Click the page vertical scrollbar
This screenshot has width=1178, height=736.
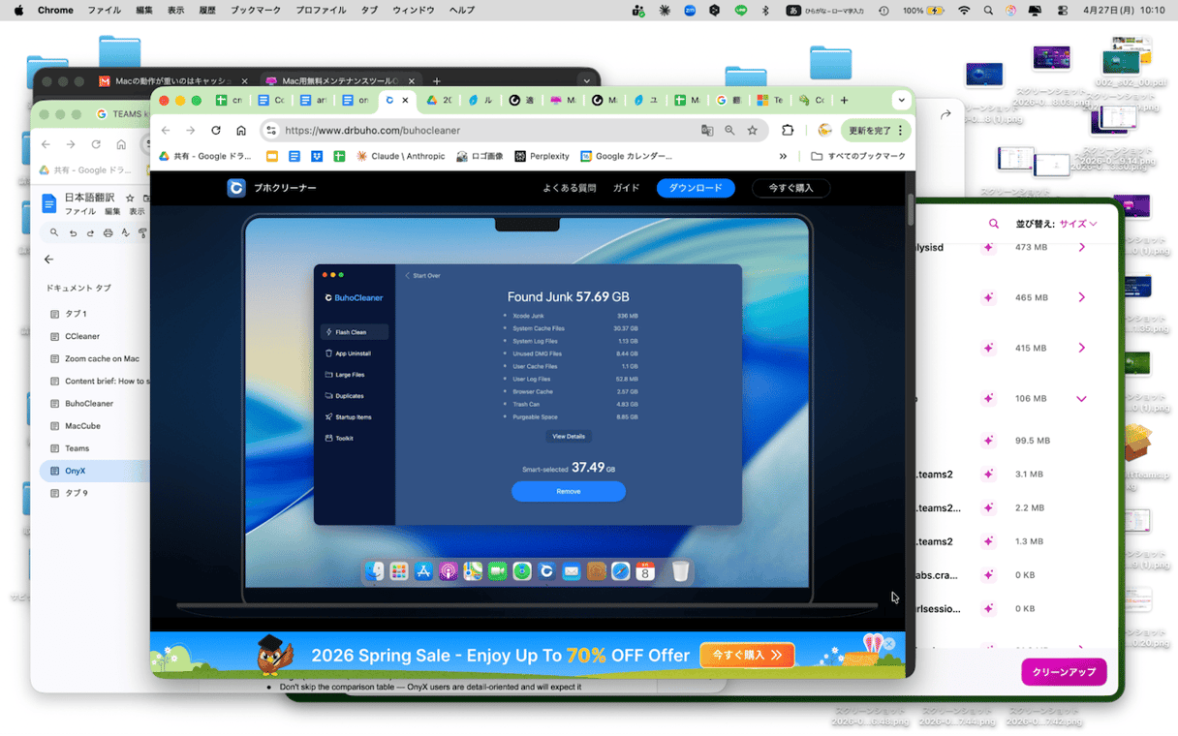pyautogui.click(x=911, y=208)
